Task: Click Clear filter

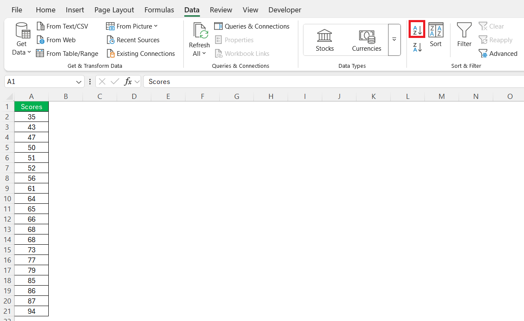Action: click(492, 26)
